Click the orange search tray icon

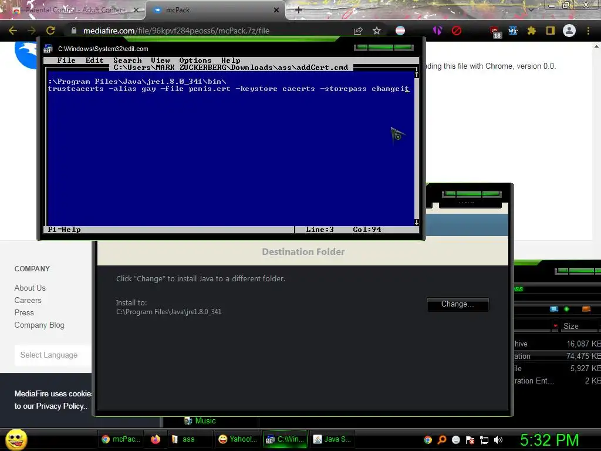coord(442,440)
